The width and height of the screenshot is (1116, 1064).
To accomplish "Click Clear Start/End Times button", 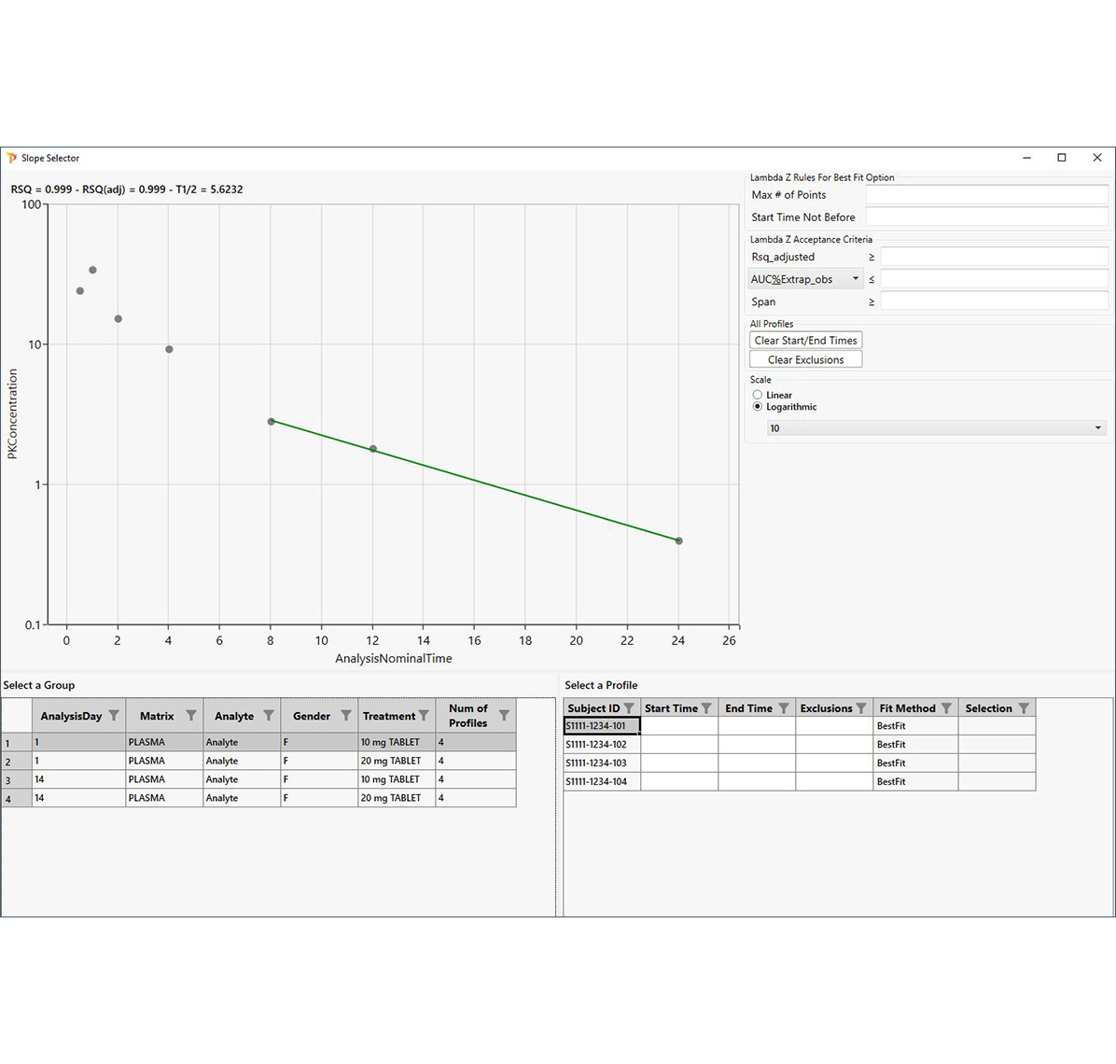I will click(805, 340).
